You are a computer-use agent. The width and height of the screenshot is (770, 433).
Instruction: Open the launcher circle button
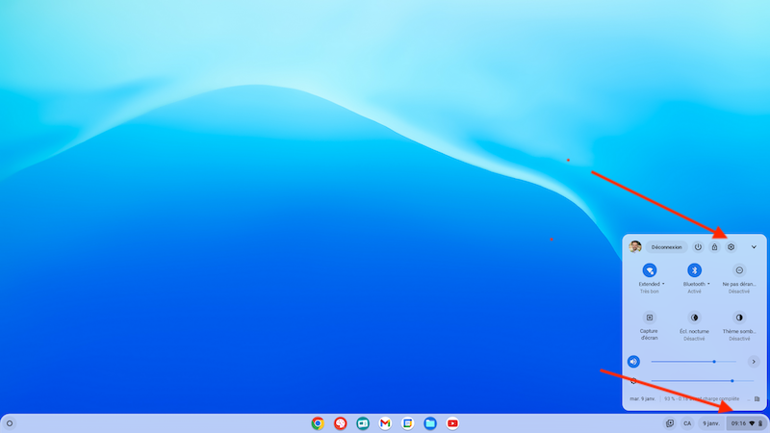[x=10, y=423]
